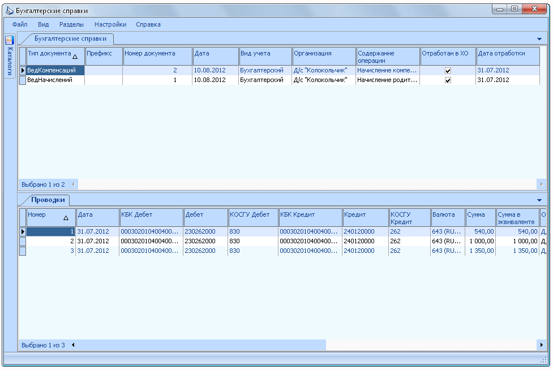Select Проводки row number 3

tap(51, 251)
